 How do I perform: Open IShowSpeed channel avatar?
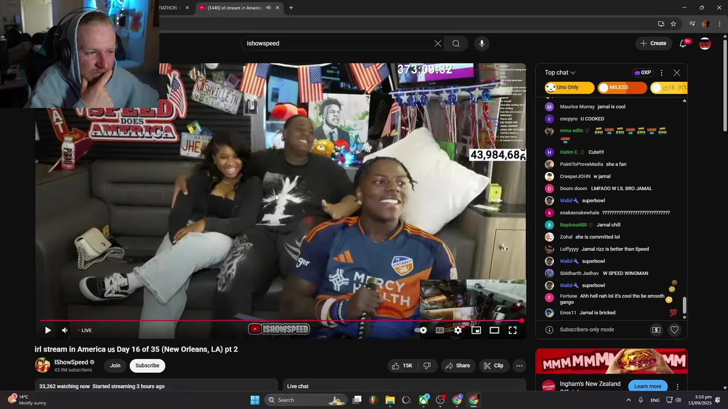tap(43, 365)
